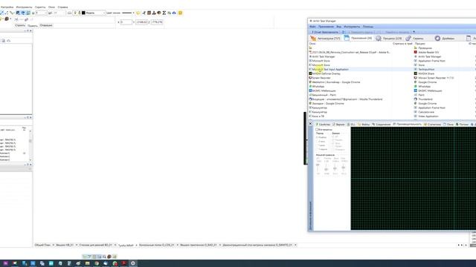Open the Вид menu in AnVir Task Manager

(x=339, y=27)
